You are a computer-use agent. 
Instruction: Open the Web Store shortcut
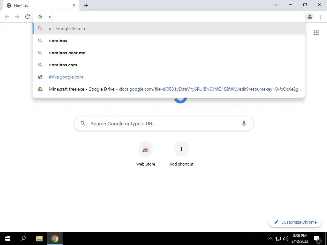(146, 154)
